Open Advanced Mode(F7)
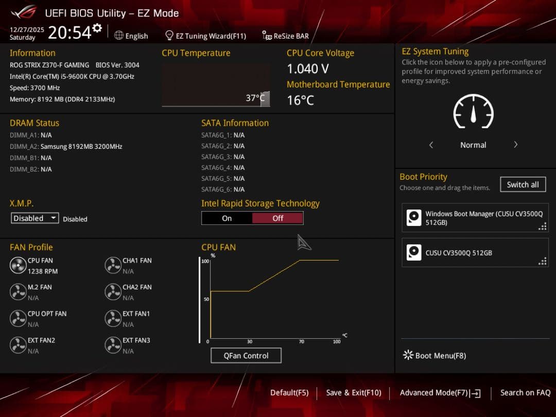This screenshot has width=556, height=417. coord(440,393)
